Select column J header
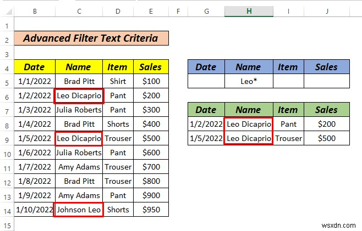Image resolution: width=362 pixels, height=231 pixels. coord(327,11)
